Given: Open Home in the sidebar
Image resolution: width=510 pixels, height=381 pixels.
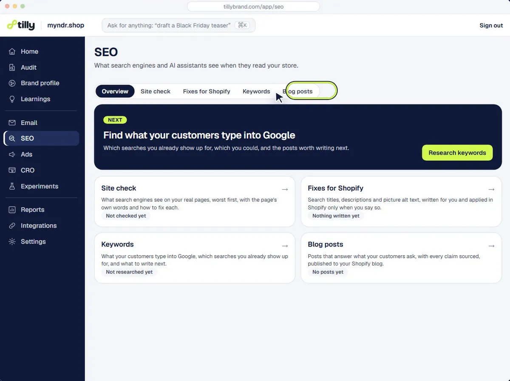Looking at the screenshot, I should pyautogui.click(x=41, y=51).
